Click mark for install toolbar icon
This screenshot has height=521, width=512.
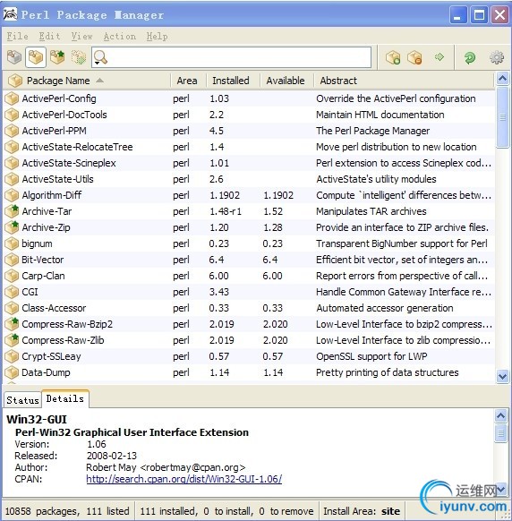393,57
